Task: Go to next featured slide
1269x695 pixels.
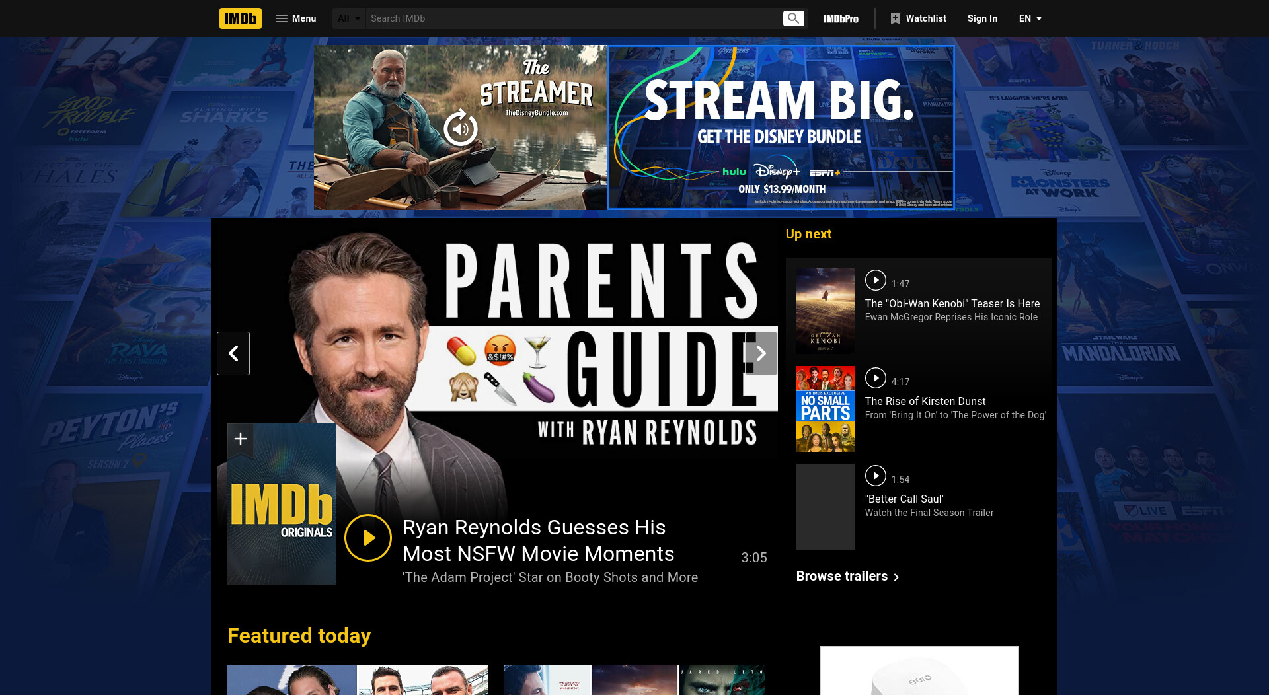Action: coord(761,353)
